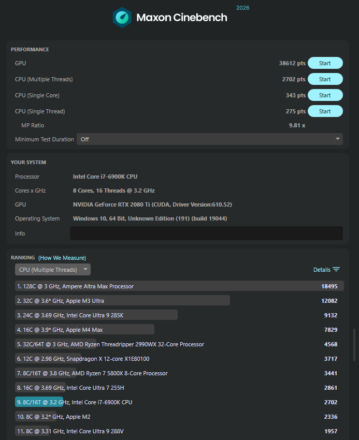
Task: Click the Processor value Intel Core i7-6900K CPU
Action: [x=105, y=177]
